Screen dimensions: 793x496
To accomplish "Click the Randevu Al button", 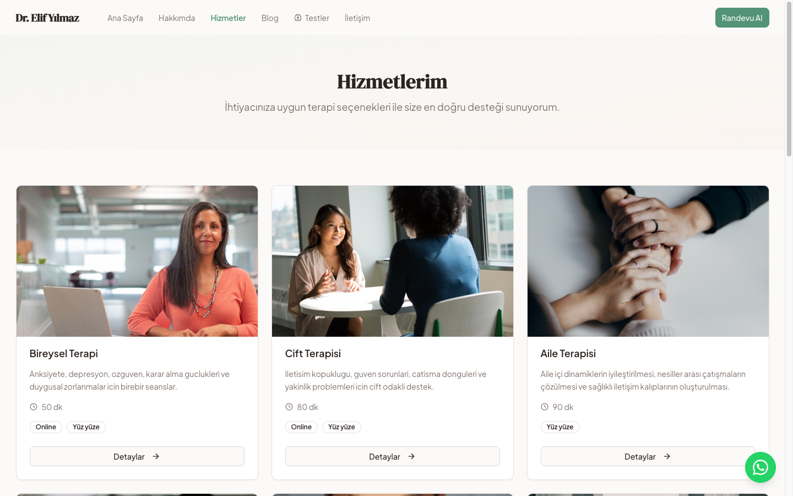I will point(742,18).
